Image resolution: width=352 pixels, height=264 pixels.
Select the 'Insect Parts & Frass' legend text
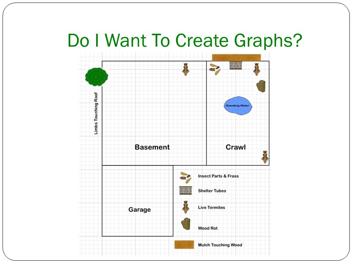(x=218, y=176)
